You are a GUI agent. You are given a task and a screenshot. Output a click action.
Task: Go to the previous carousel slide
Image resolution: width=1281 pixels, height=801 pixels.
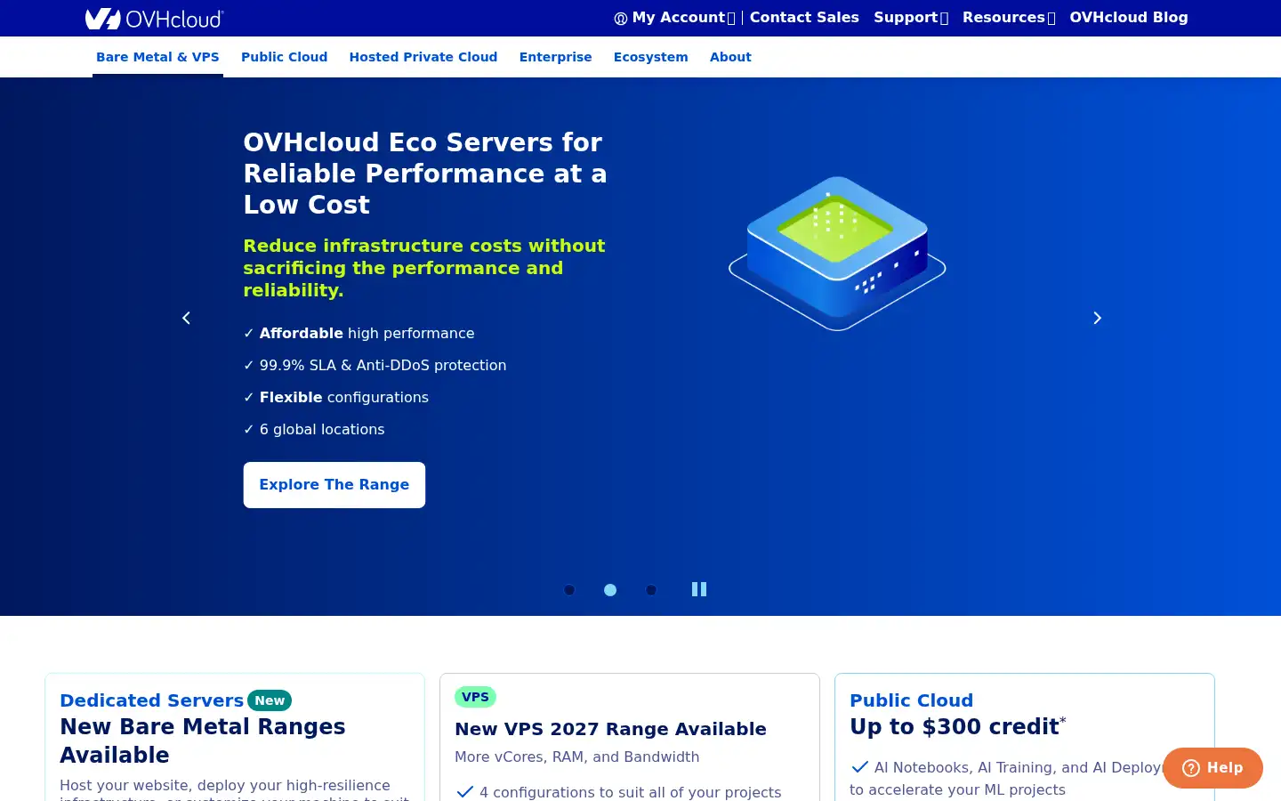point(186,318)
